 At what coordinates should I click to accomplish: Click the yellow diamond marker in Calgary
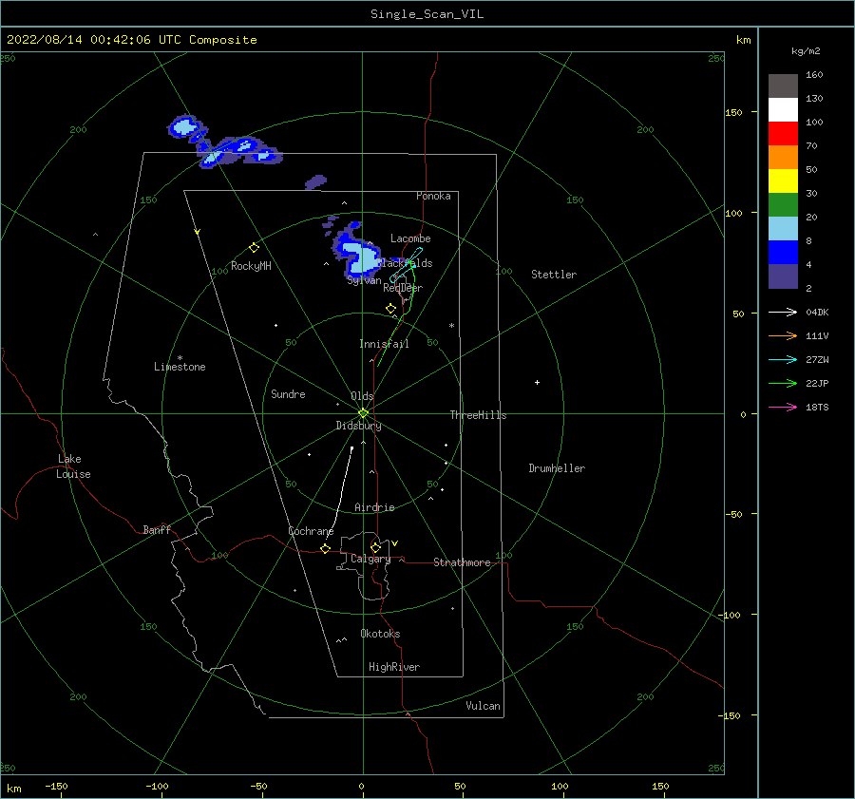point(375,547)
